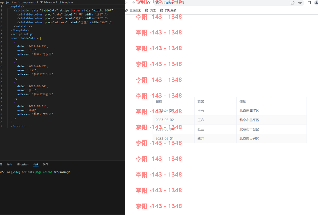Toggle the browser side panel icon
The image size is (318, 215).
(x=309, y=3)
